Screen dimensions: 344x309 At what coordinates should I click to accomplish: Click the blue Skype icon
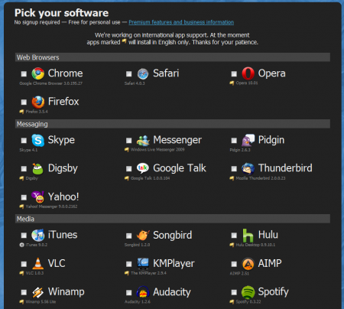[x=37, y=140]
